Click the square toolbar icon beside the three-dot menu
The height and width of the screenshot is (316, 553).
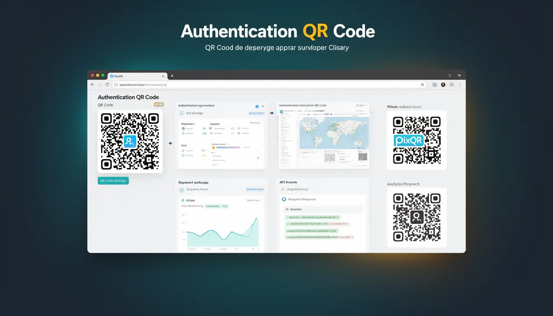(452, 85)
